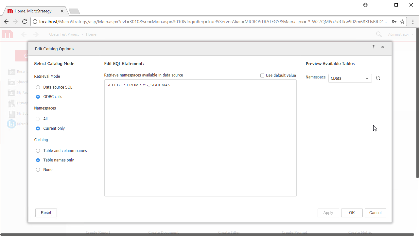Image resolution: width=419 pixels, height=236 pixels.
Task: Select All under Namespaces
Action: click(x=38, y=119)
